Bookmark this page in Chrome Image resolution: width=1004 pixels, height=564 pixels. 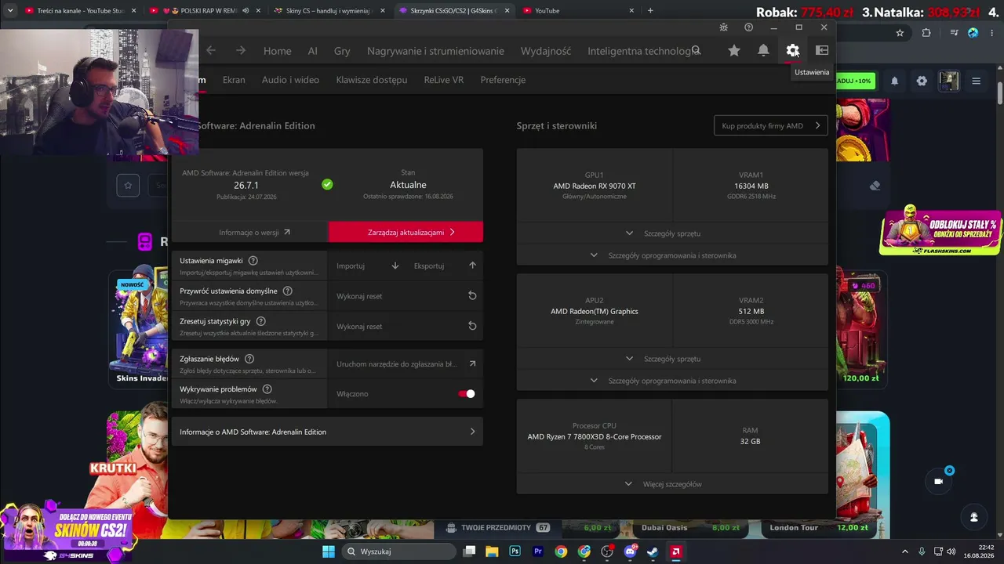pyautogui.click(x=900, y=33)
